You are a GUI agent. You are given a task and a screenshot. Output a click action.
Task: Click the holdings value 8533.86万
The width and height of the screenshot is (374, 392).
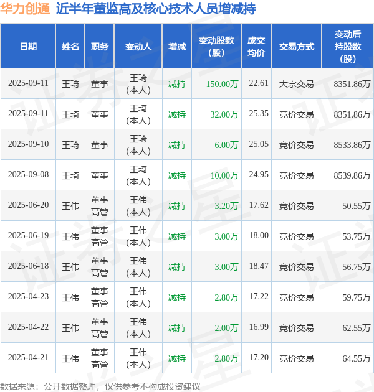pyautogui.click(x=352, y=145)
